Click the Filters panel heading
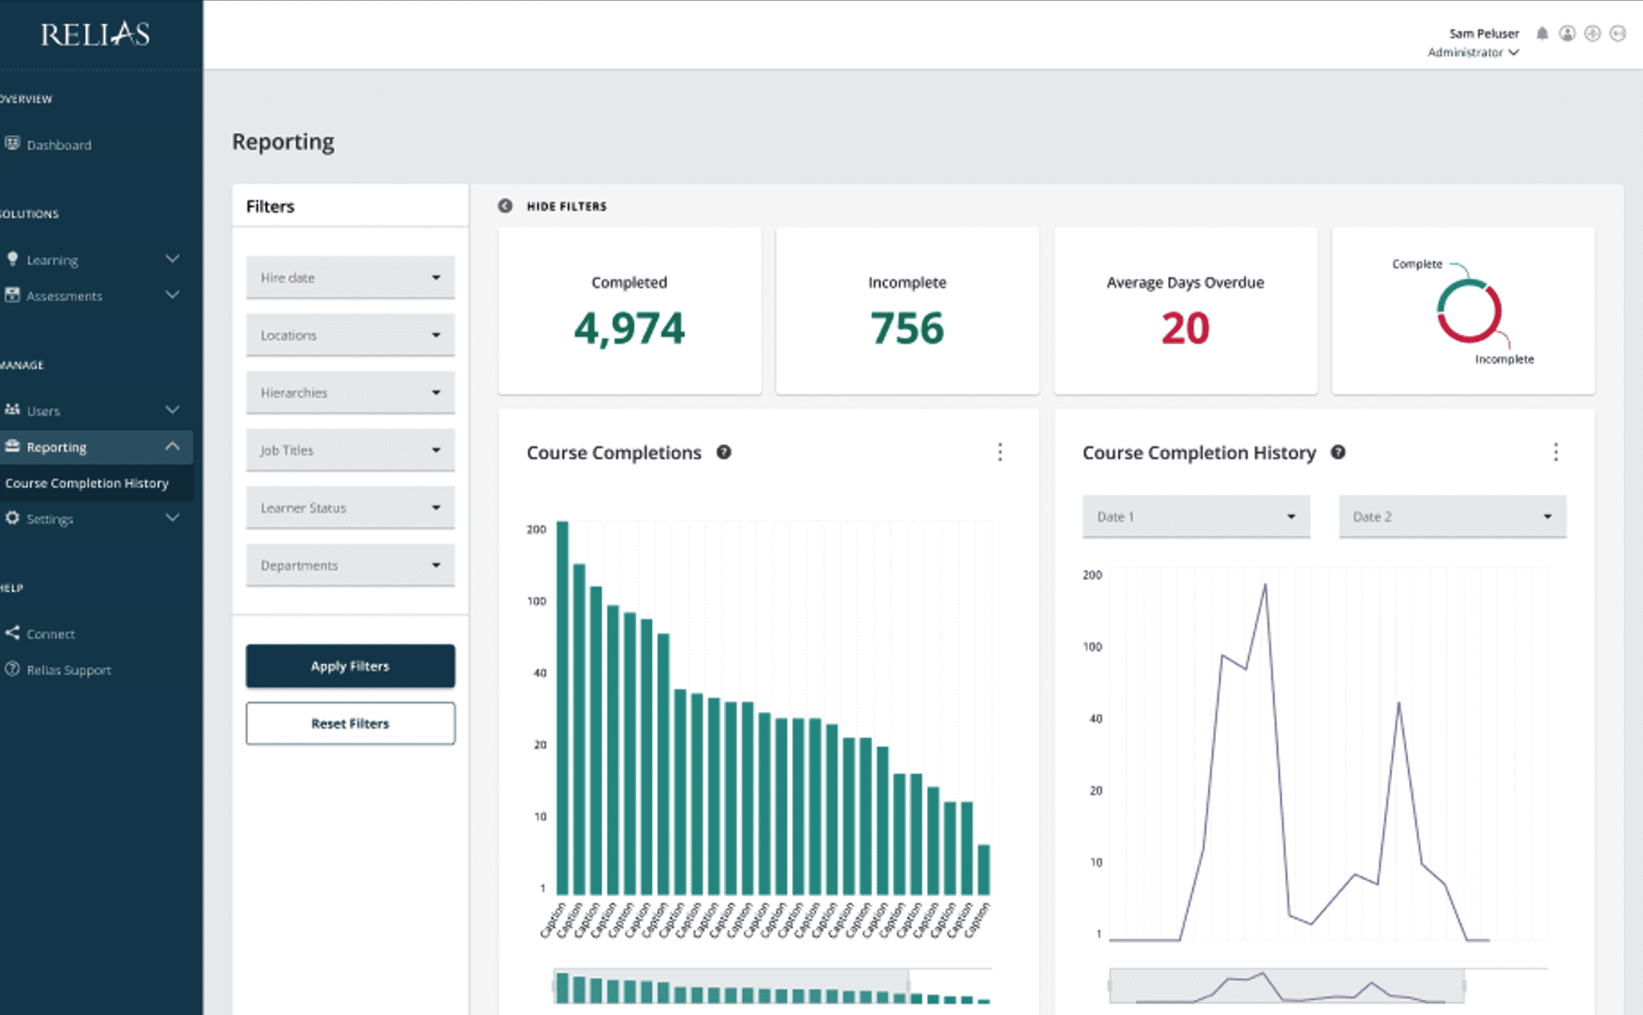1643x1015 pixels. pos(270,207)
